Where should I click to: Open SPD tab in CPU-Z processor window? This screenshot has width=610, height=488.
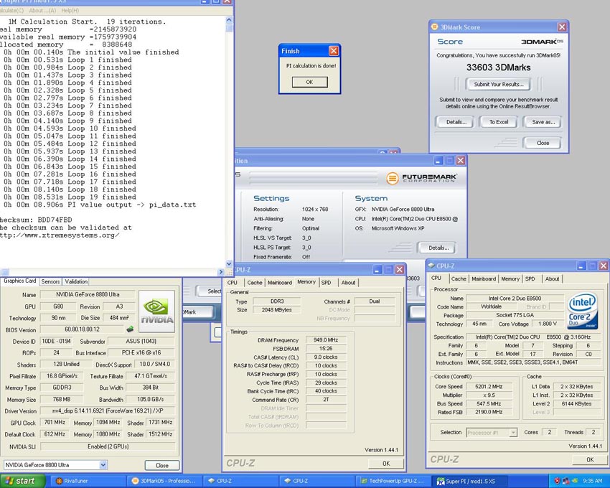[530, 278]
